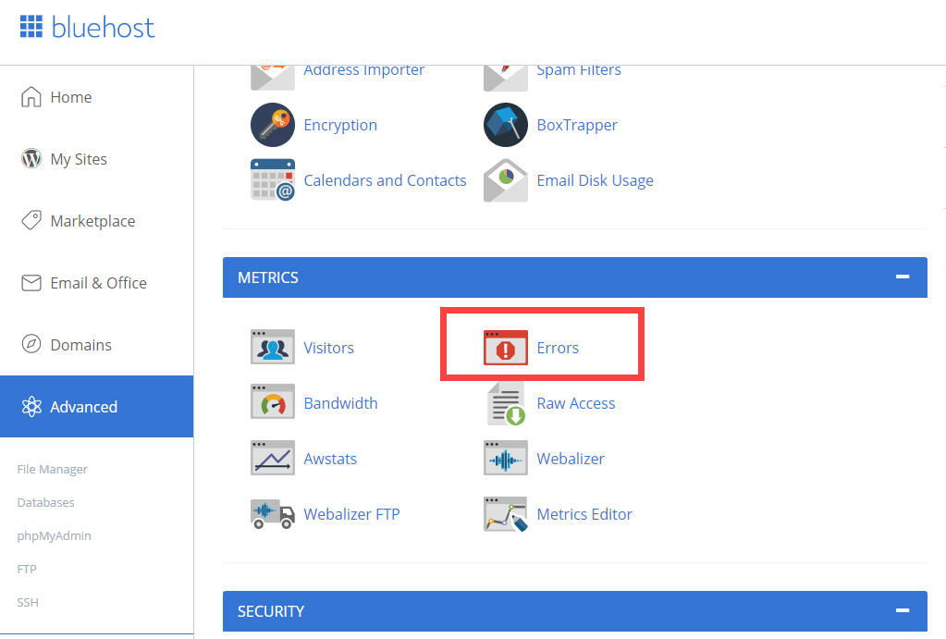Click the Marketplace tag icon
946x639 pixels.
[x=31, y=220]
